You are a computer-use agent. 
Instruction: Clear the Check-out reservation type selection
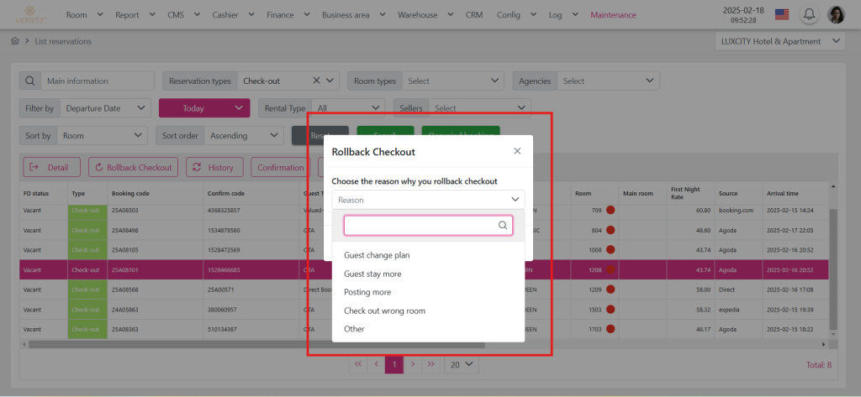[316, 81]
